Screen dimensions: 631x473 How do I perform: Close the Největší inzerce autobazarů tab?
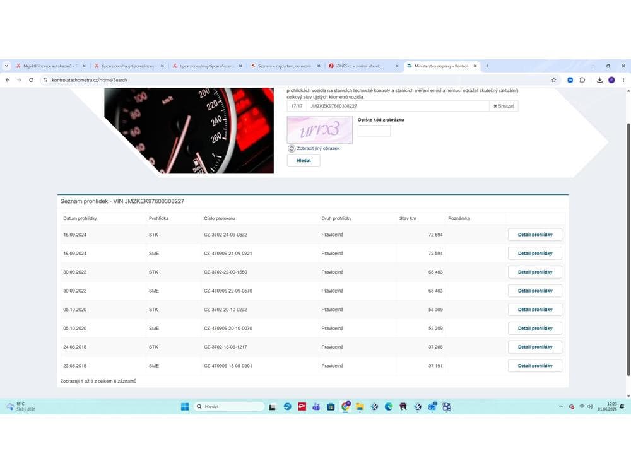pos(84,66)
